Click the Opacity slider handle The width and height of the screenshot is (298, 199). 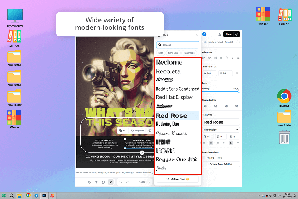click(x=239, y=92)
